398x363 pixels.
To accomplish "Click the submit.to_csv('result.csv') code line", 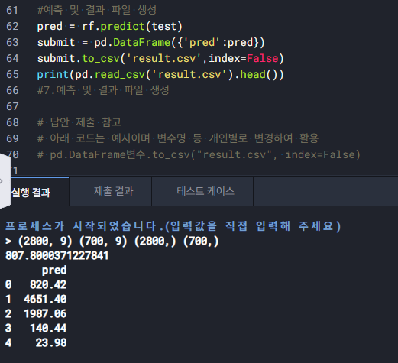I will [160, 59].
